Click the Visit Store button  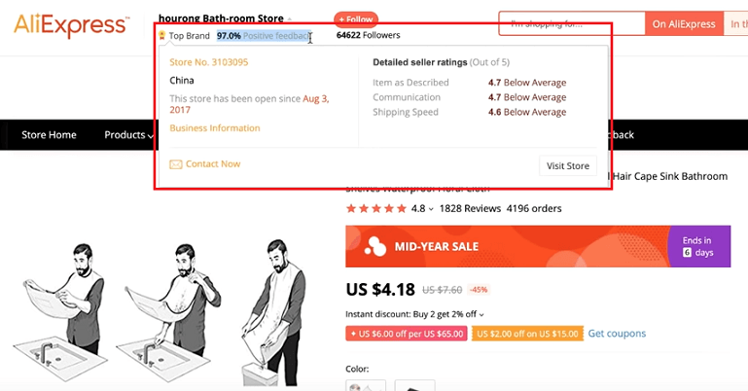(x=567, y=165)
